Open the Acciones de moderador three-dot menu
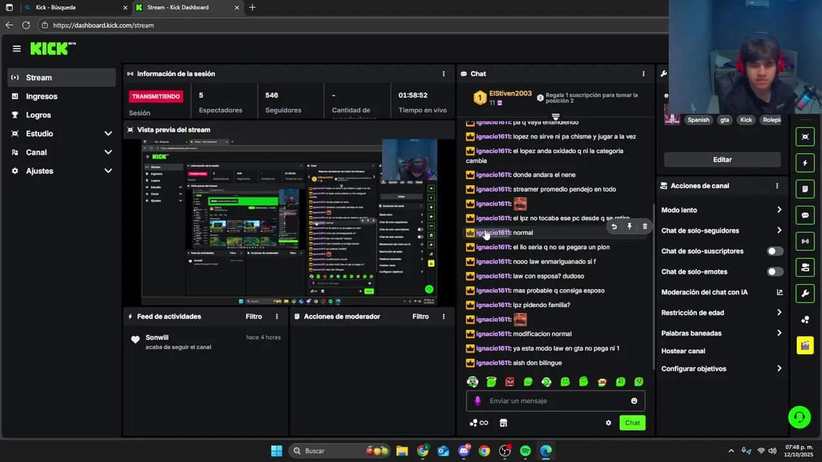This screenshot has height=462, width=822. [x=443, y=316]
